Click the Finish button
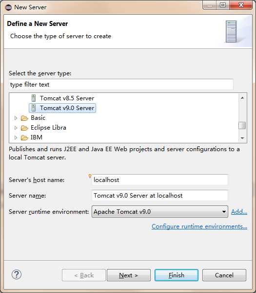This screenshot has height=293, width=256. coord(176,275)
